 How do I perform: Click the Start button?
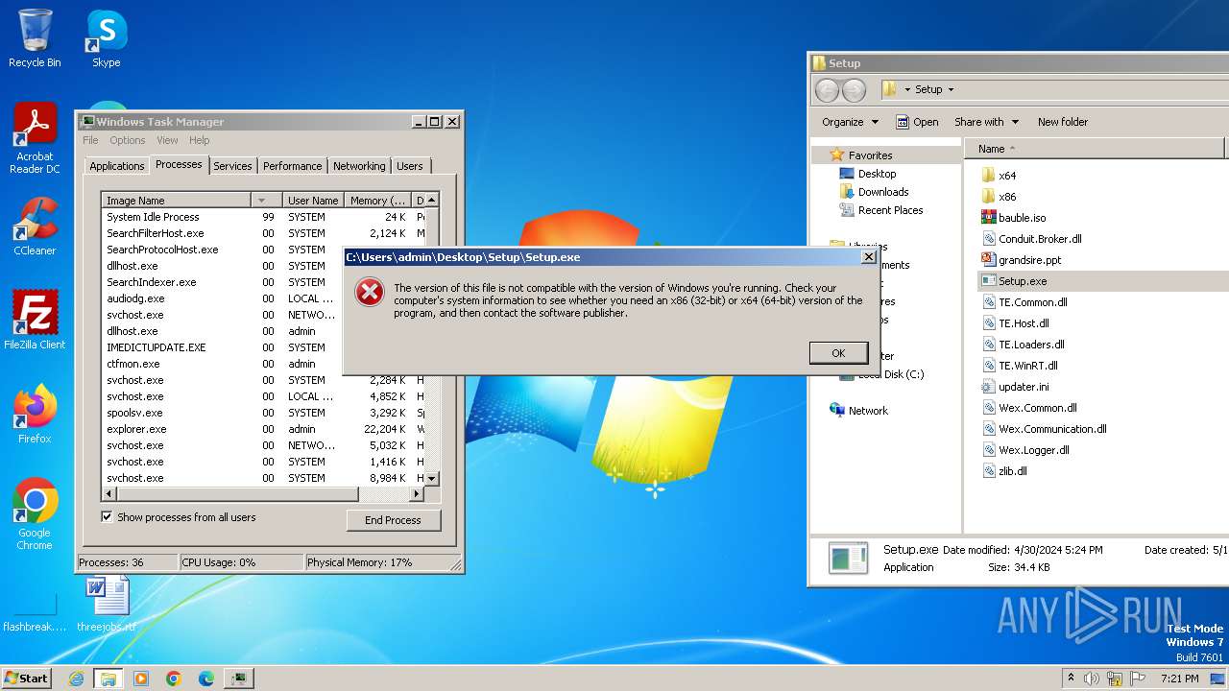click(26, 679)
